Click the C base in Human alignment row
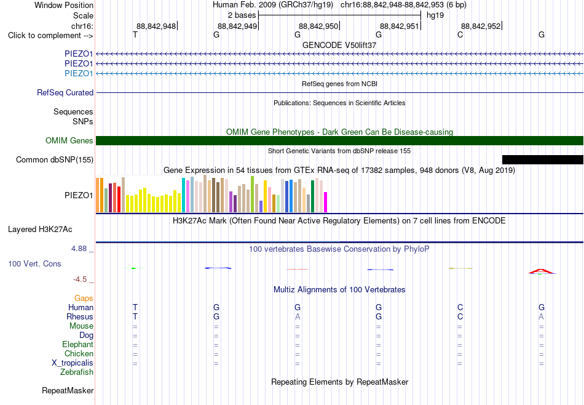The image size is (584, 405). [460, 307]
